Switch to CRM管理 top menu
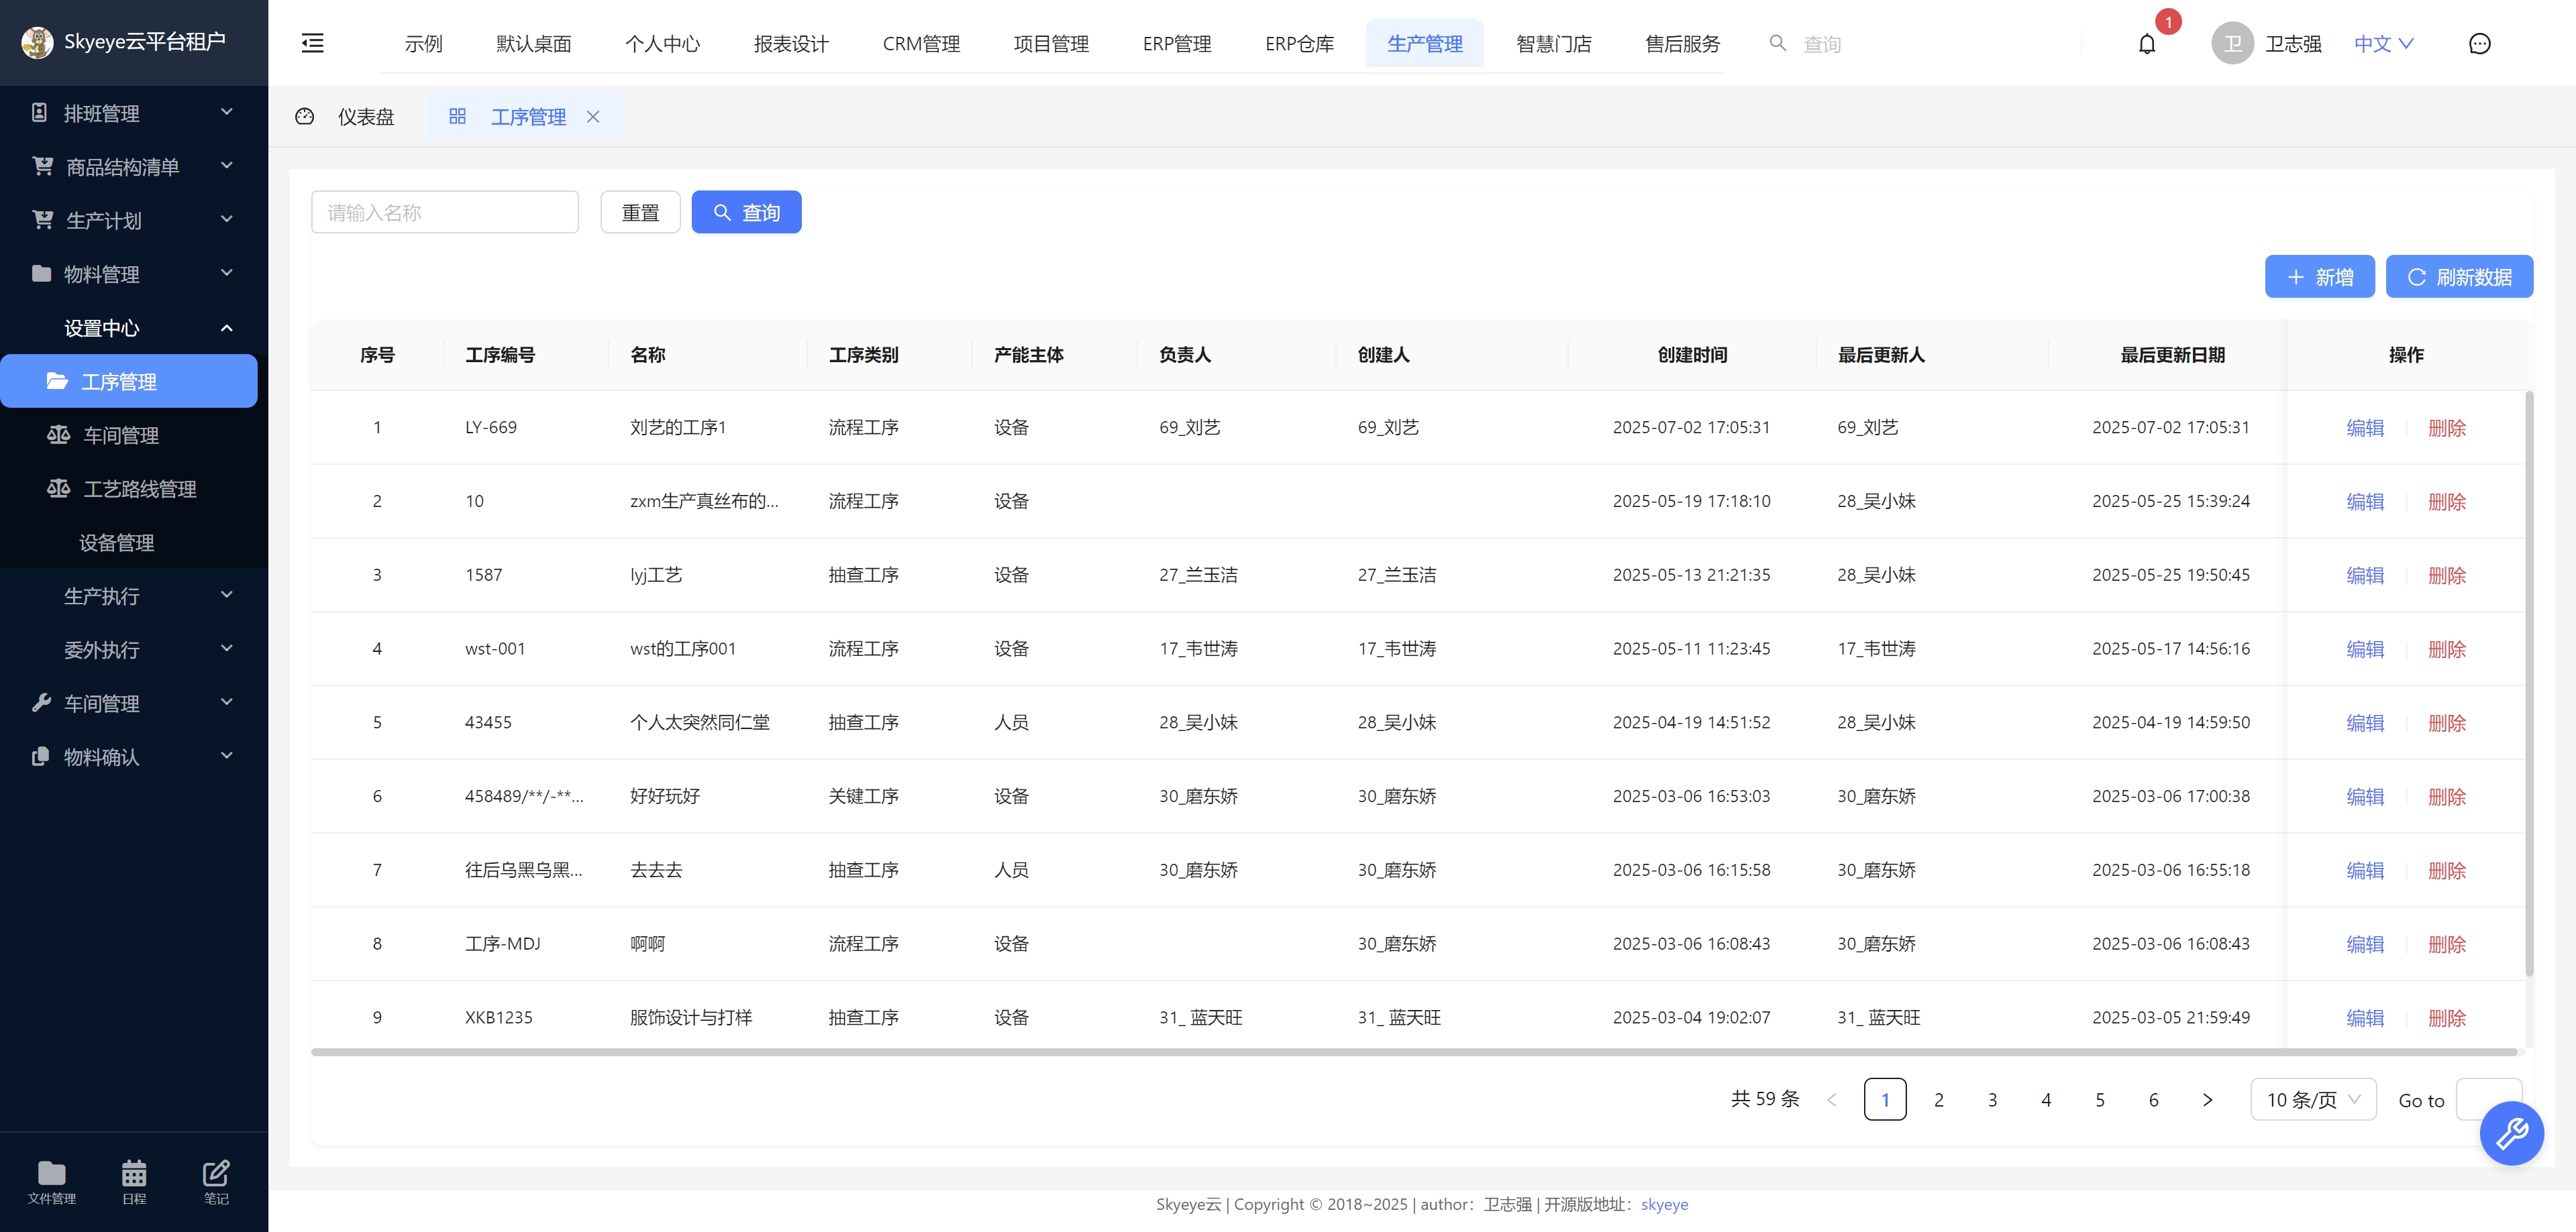The width and height of the screenshot is (2576, 1232). pyautogui.click(x=921, y=43)
